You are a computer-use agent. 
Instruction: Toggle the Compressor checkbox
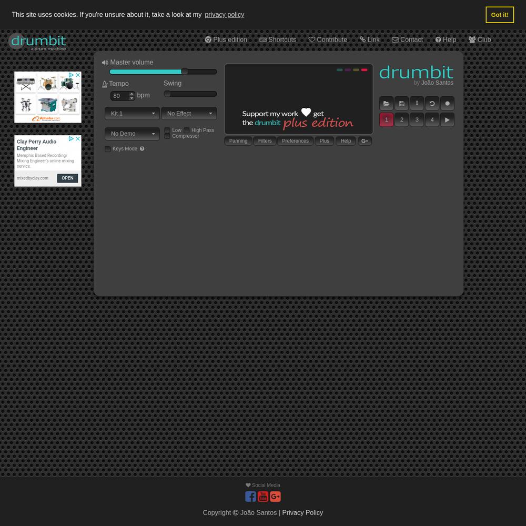[167, 136]
